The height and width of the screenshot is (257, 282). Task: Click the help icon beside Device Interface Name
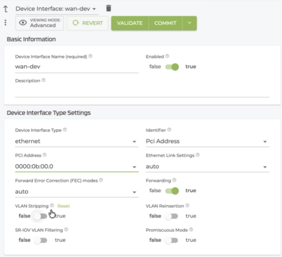90,56
